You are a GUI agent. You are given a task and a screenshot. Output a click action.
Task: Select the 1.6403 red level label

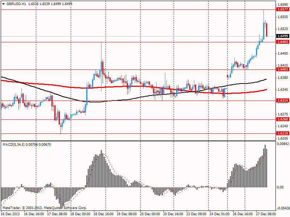pyautogui.click(x=283, y=69)
